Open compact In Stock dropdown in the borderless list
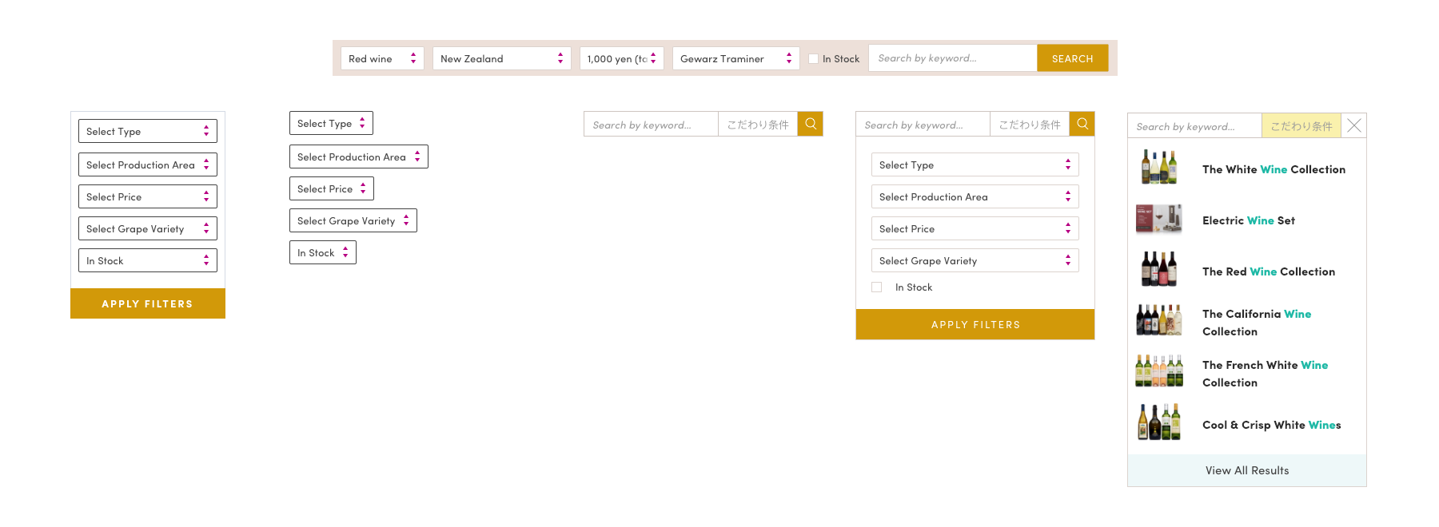This screenshot has height=527, width=1439. tap(323, 252)
